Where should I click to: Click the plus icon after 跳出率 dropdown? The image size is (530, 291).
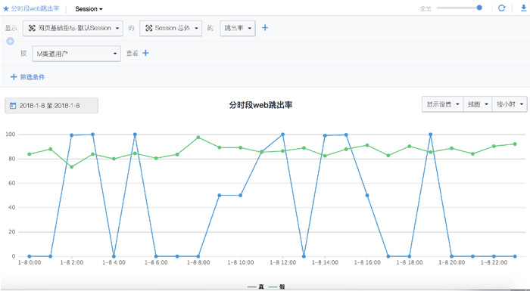(x=265, y=28)
